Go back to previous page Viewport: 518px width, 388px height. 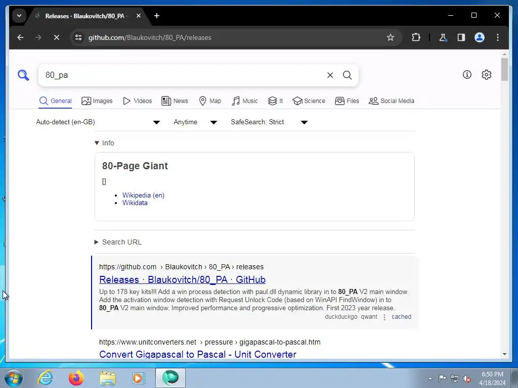coord(20,37)
